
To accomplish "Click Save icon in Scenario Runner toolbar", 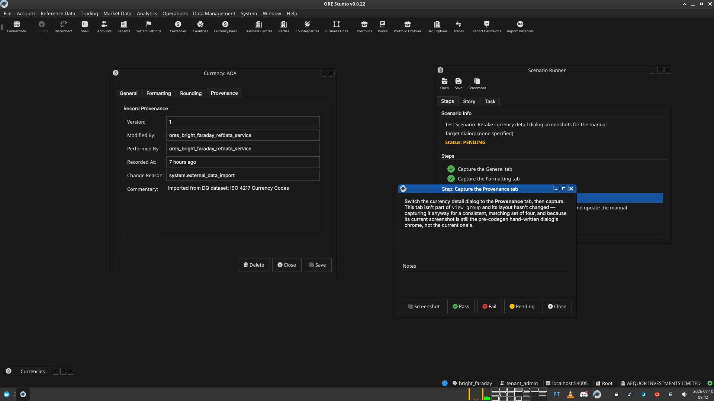I will [459, 84].
